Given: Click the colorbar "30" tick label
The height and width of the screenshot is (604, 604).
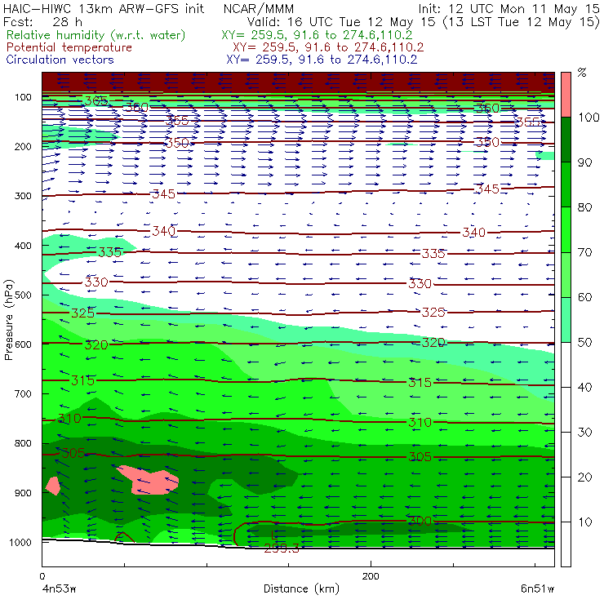Looking at the screenshot, I should 584,433.
